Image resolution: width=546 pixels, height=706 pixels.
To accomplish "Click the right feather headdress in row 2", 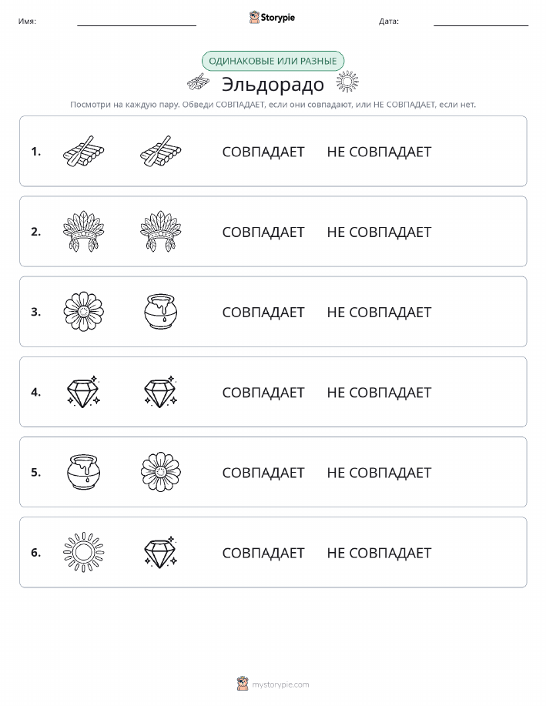I will [x=161, y=232].
